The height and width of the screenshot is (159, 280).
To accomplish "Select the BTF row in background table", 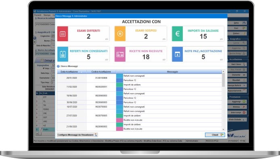I will (45, 97).
